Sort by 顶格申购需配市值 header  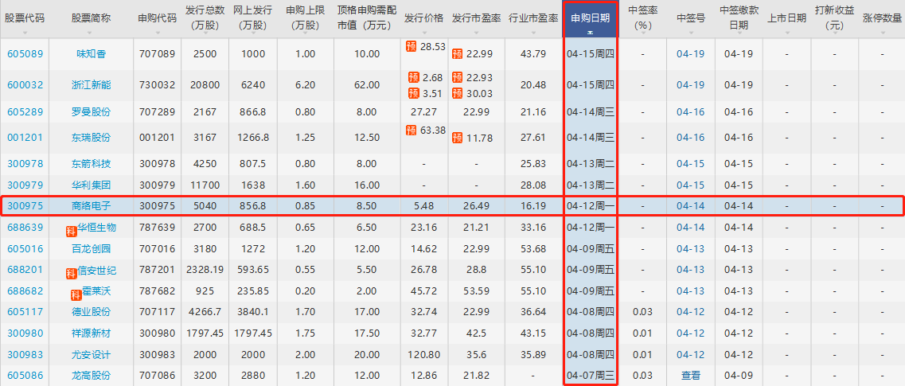[x=367, y=18]
